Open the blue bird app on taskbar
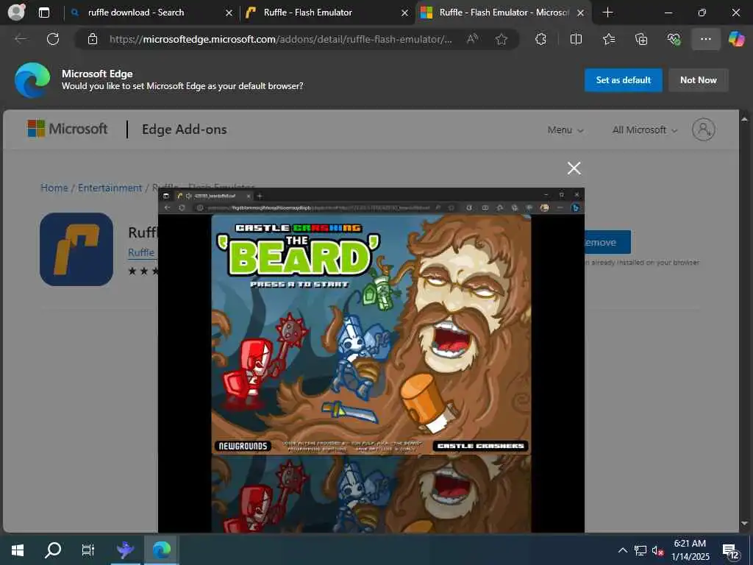The height and width of the screenshot is (565, 753). (125, 550)
